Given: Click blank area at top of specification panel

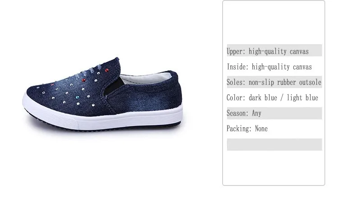Looking at the screenshot, I should [x=274, y=22].
